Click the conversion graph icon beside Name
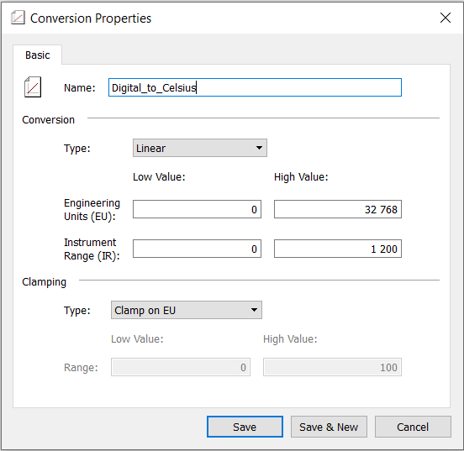 point(33,87)
